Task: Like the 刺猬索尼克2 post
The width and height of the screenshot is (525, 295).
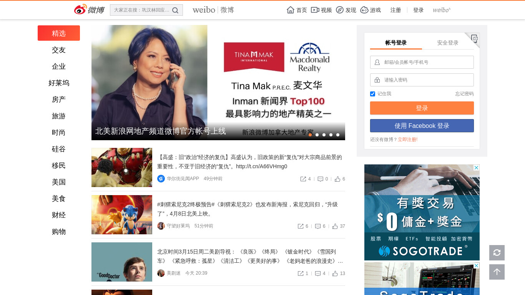Action: tap(335, 226)
